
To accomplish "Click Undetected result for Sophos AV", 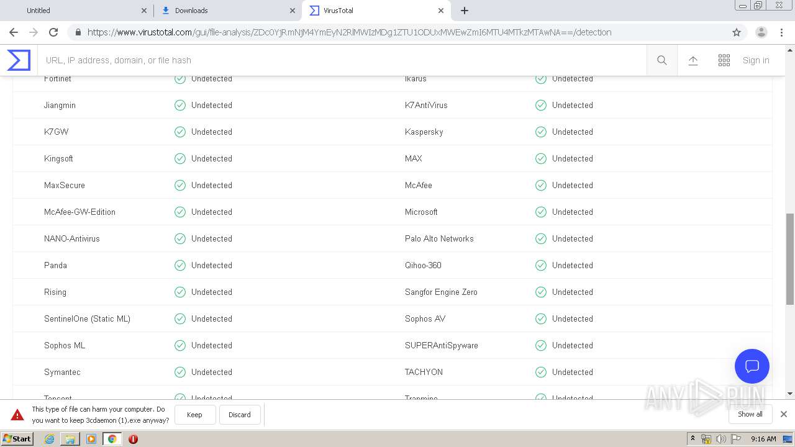I will [573, 318].
